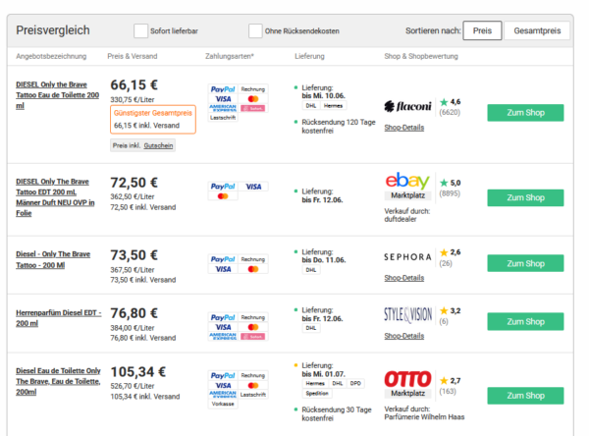Viewport: 589px width, 436px height.
Task: Open ebay offer title DIESEL Only The Brave EDT
Action: point(55,197)
